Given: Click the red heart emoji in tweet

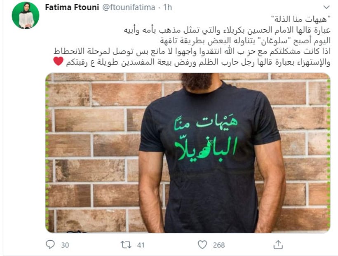Looking at the screenshot, I should [x=59, y=61].
